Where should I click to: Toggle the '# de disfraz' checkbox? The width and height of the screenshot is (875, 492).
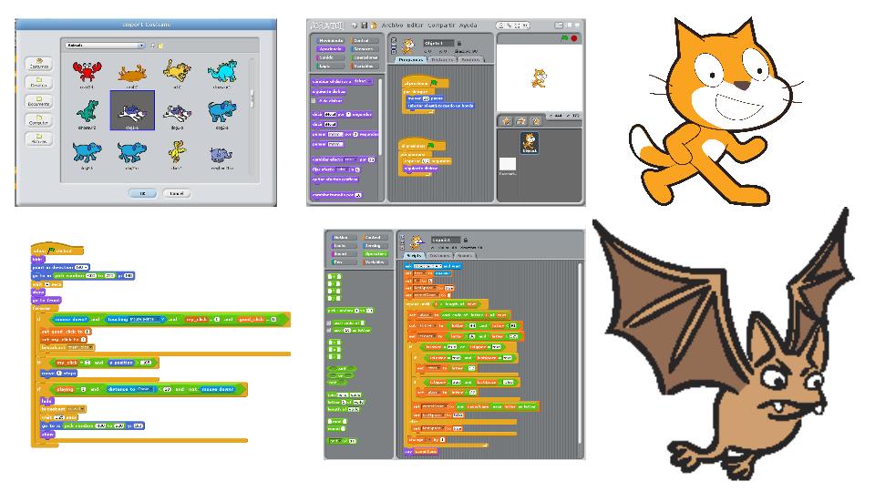click(x=314, y=100)
